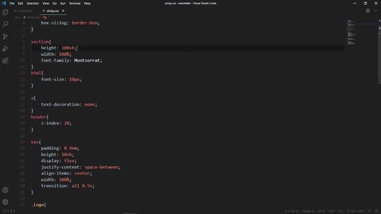The height and width of the screenshot is (214, 381).
Task: Click 'justify-content: space-between;' line
Action: click(80, 167)
